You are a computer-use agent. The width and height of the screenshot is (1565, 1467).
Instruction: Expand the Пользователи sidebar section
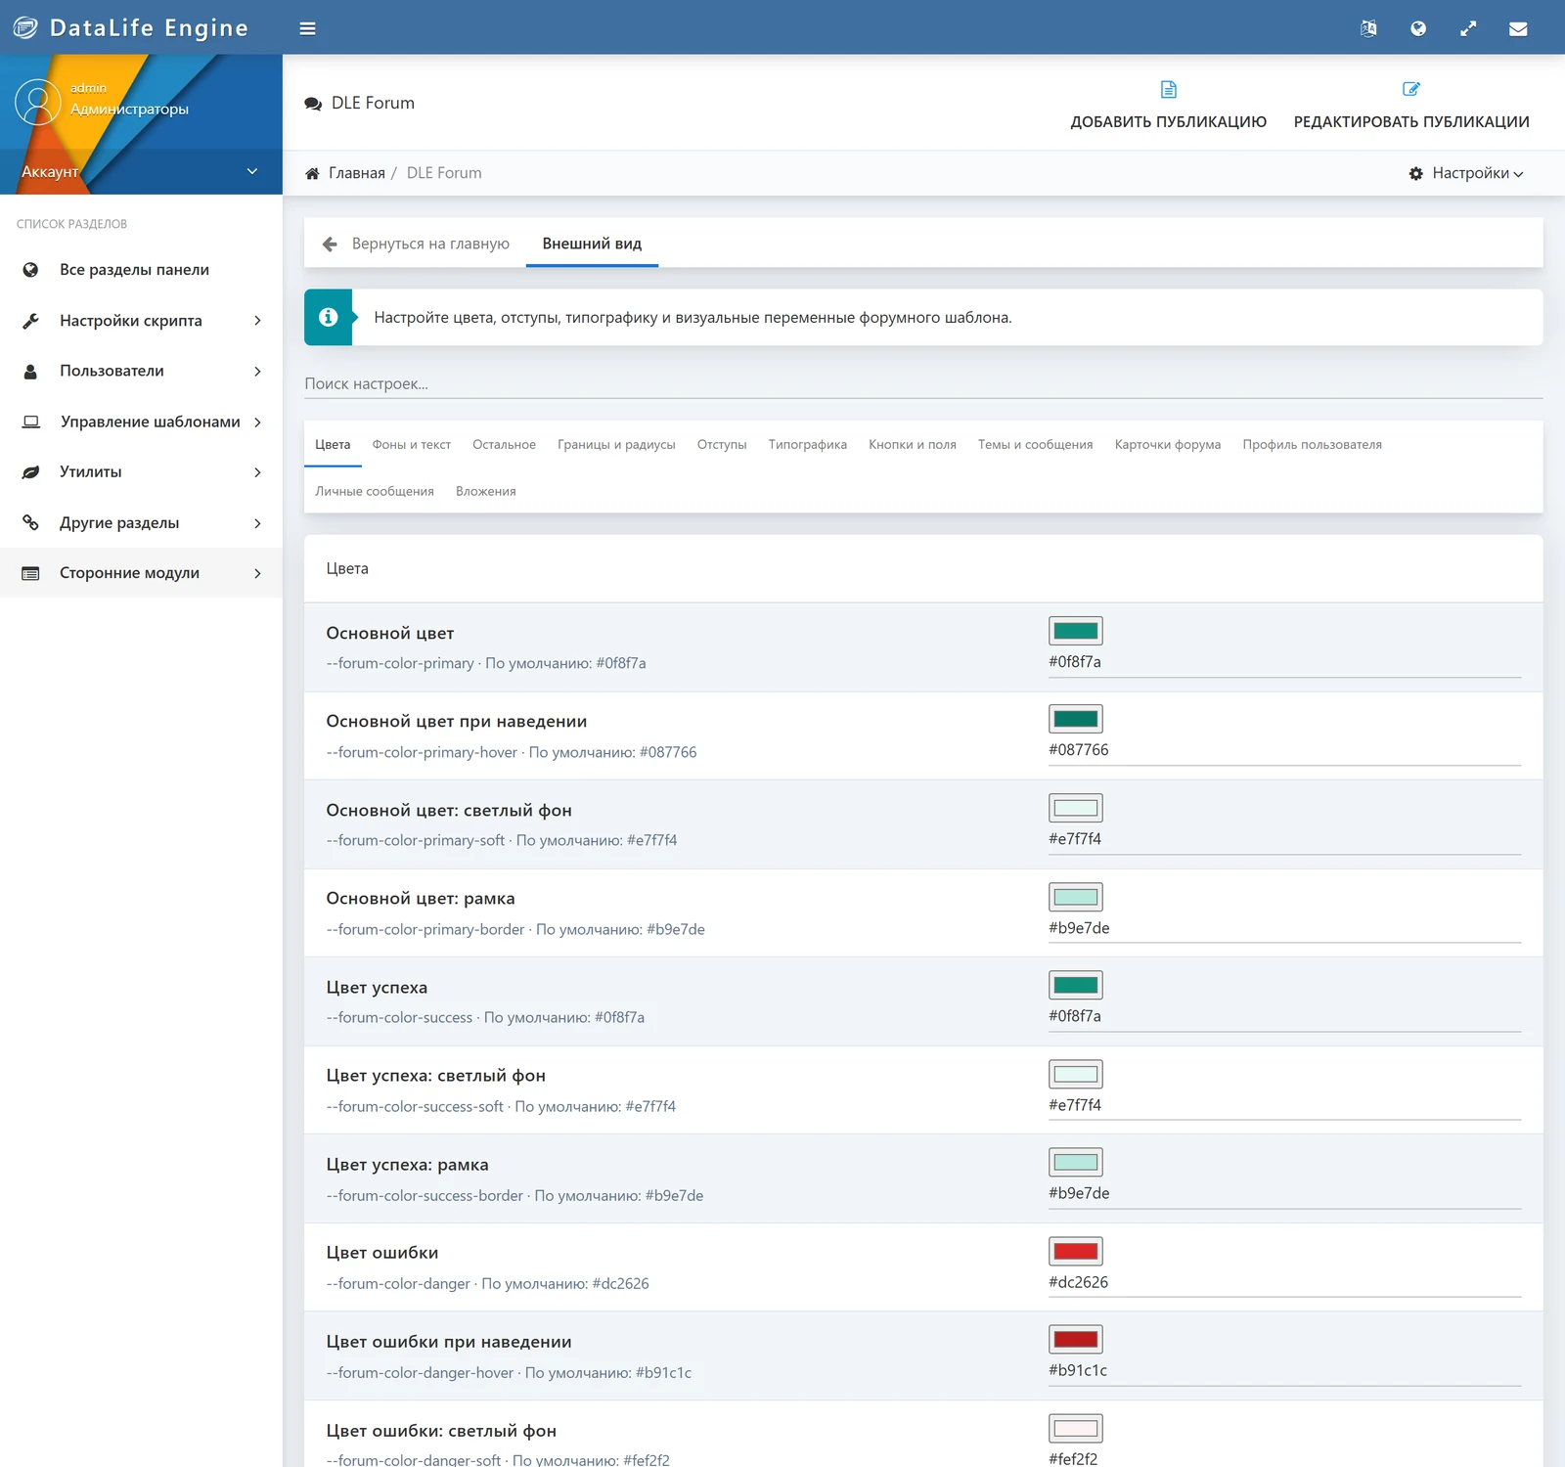click(x=141, y=372)
